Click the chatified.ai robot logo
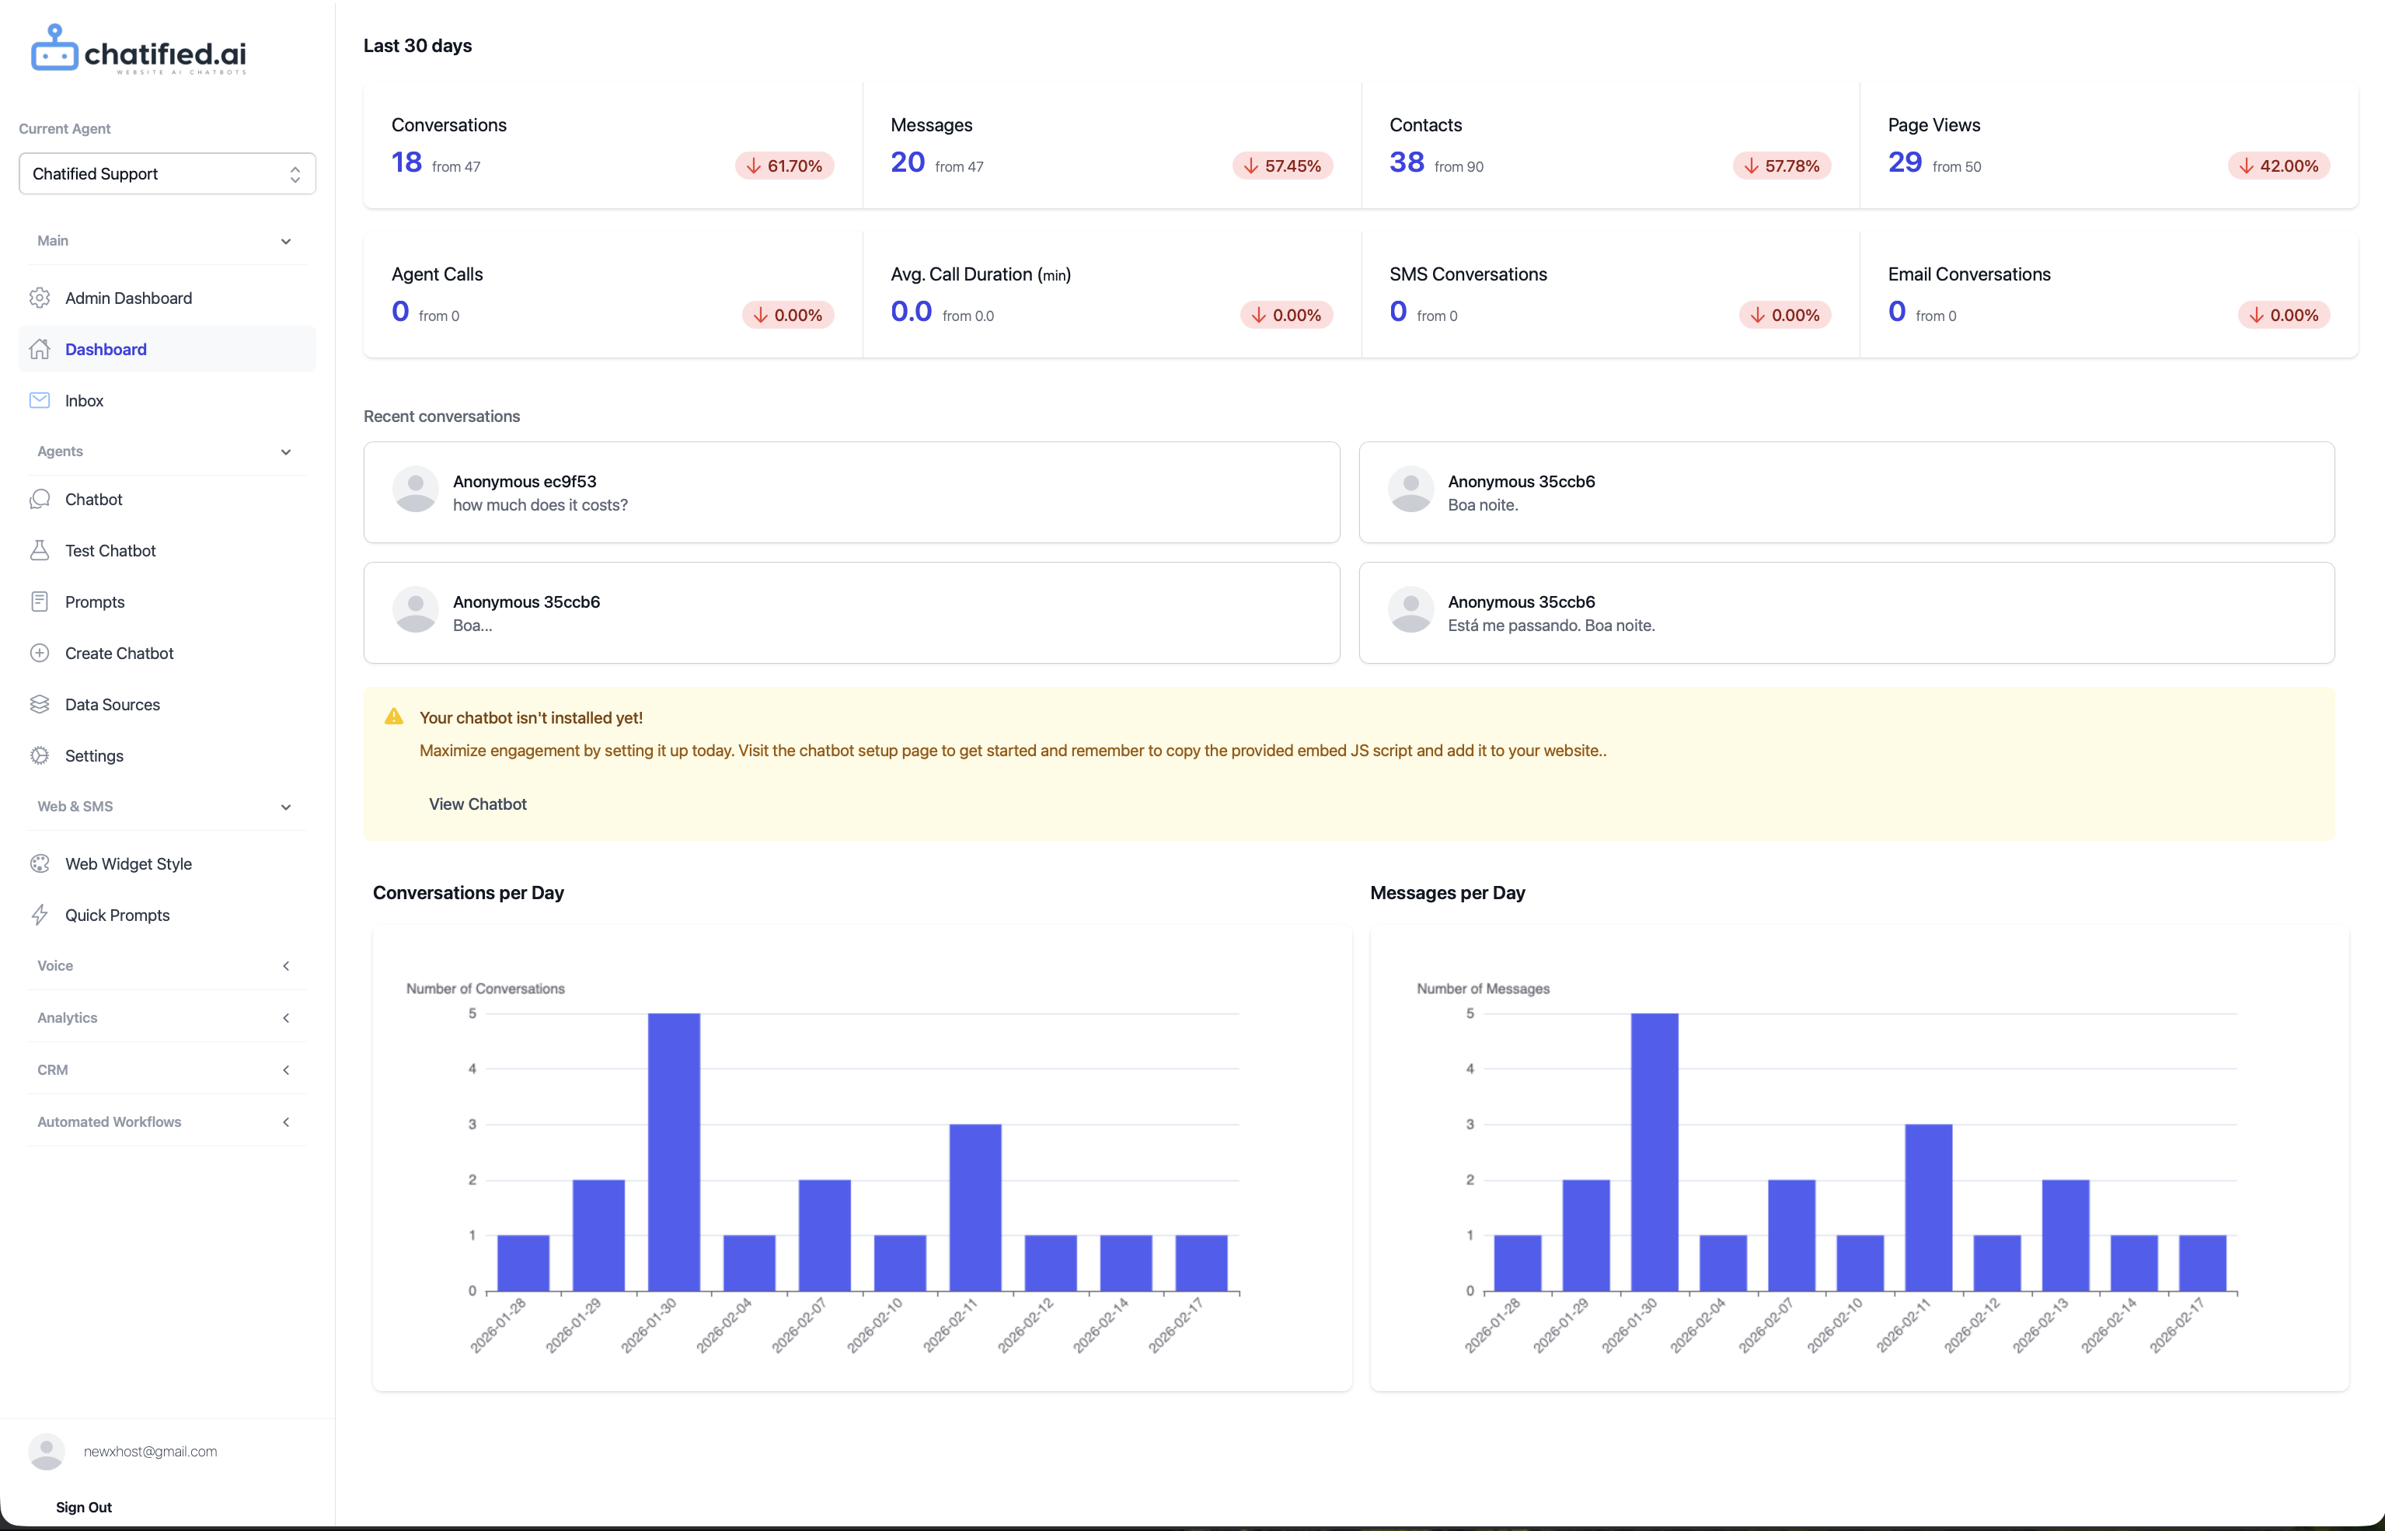This screenshot has height=1531, width=2385. (x=54, y=47)
